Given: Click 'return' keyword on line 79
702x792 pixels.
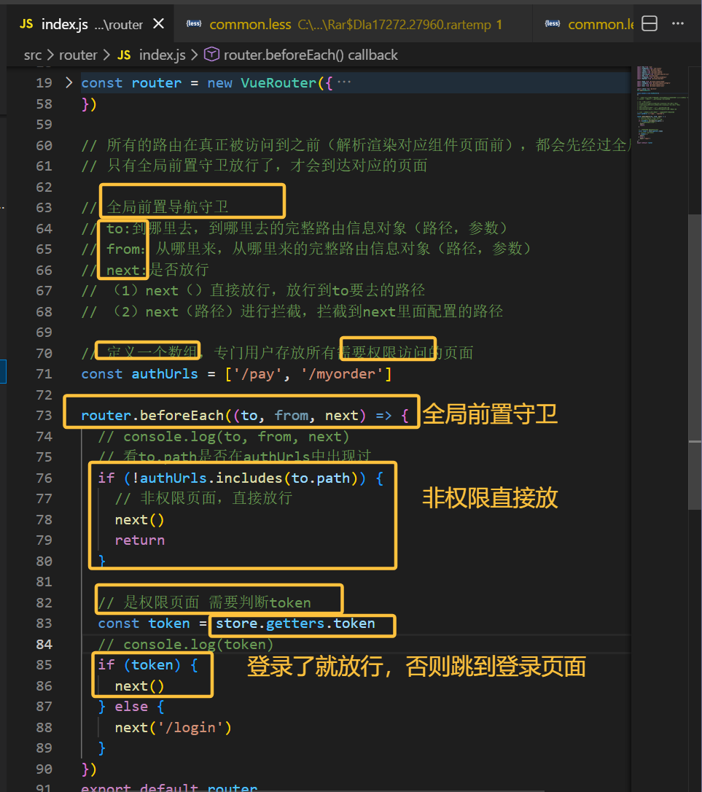Looking at the screenshot, I should tap(140, 540).
